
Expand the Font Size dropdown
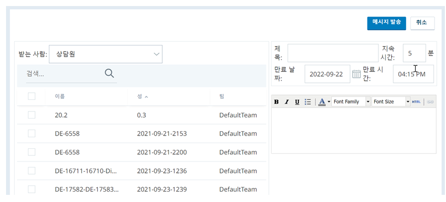(391, 102)
